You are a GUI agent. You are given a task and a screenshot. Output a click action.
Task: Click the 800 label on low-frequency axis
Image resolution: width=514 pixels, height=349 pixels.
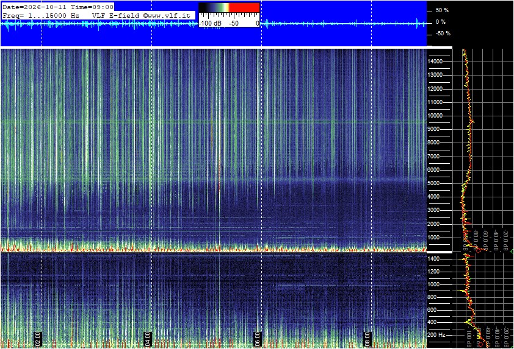[x=432, y=297]
